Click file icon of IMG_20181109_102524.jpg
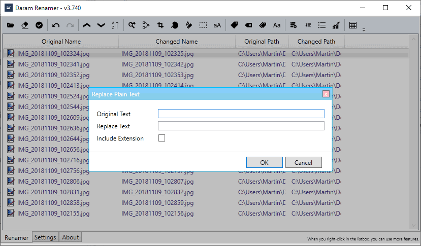 [x=11, y=96]
